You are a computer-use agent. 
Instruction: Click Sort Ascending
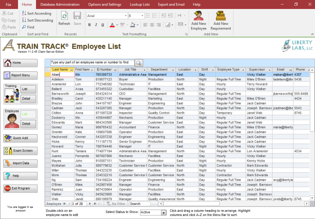click(36, 13)
